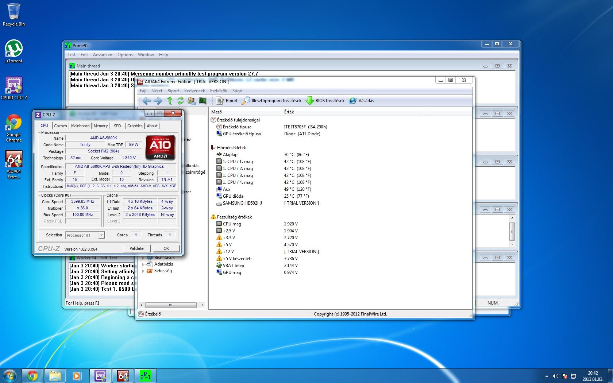Click the Érték column header

tap(353, 112)
